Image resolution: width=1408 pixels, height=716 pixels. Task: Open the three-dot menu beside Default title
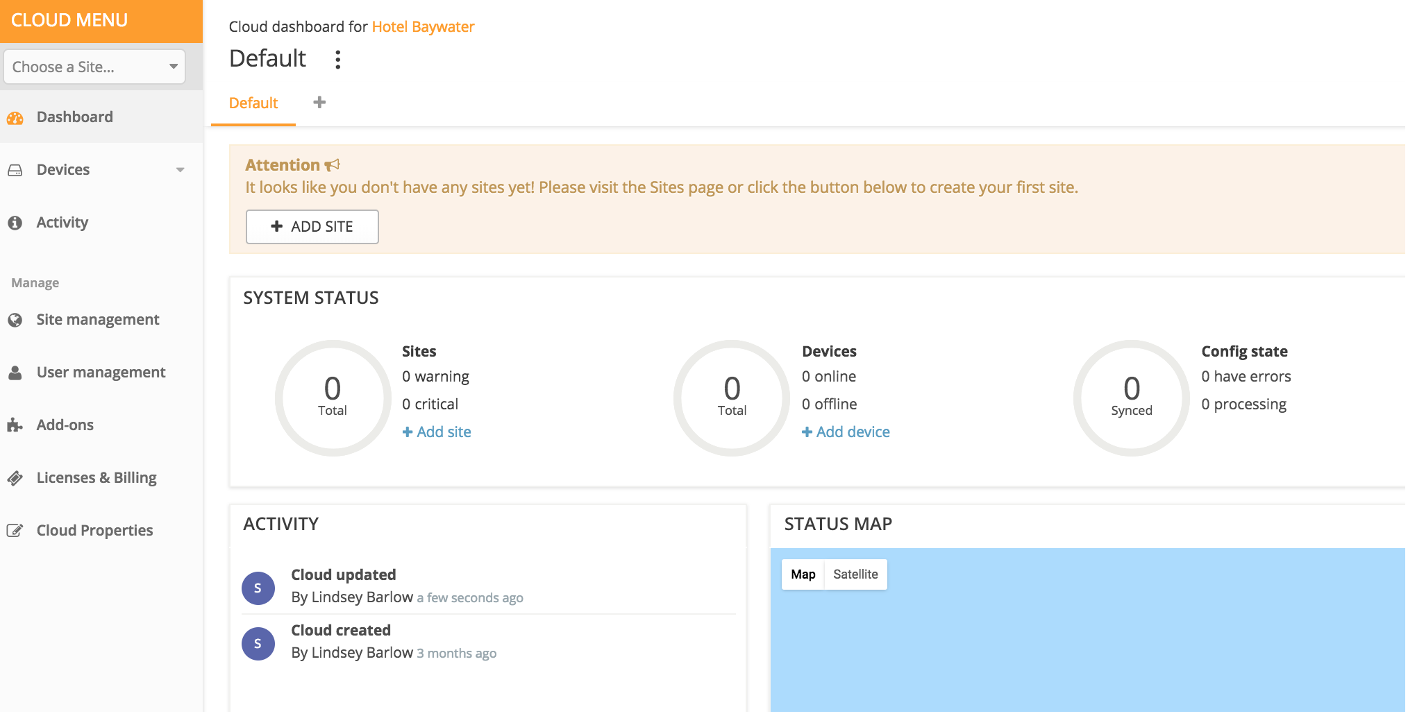click(338, 60)
